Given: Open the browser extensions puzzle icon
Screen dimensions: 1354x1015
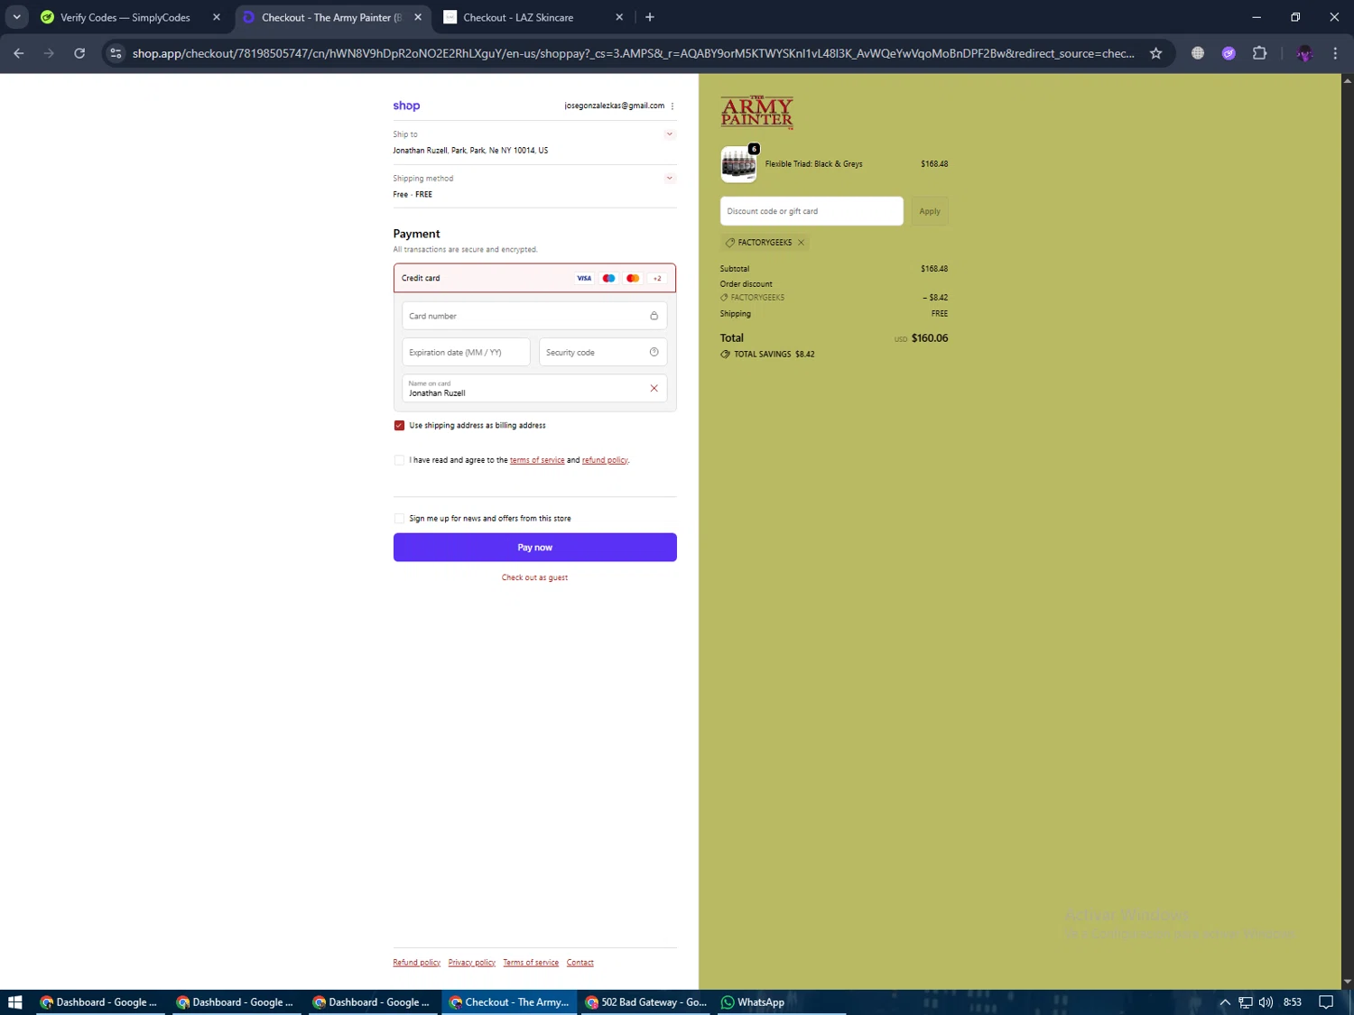Looking at the screenshot, I should tap(1259, 53).
